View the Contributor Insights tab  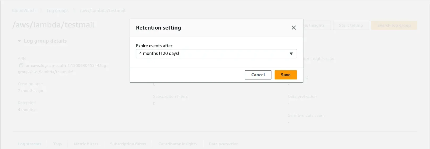click(x=177, y=144)
